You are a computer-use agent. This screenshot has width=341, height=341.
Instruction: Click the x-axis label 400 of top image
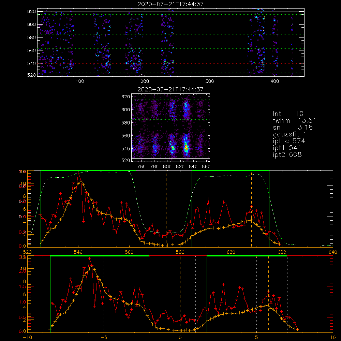click(275, 81)
